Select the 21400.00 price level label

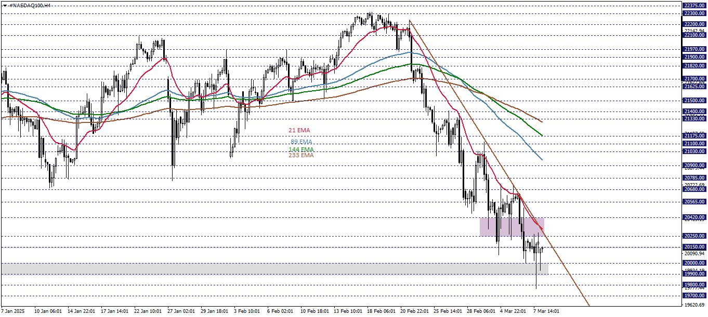[695, 112]
